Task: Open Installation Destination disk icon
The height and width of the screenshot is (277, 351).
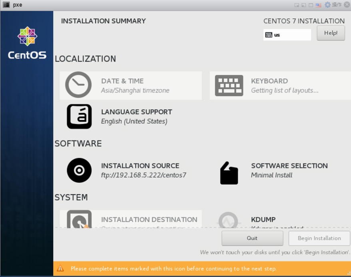Action: pyautogui.click(x=79, y=220)
